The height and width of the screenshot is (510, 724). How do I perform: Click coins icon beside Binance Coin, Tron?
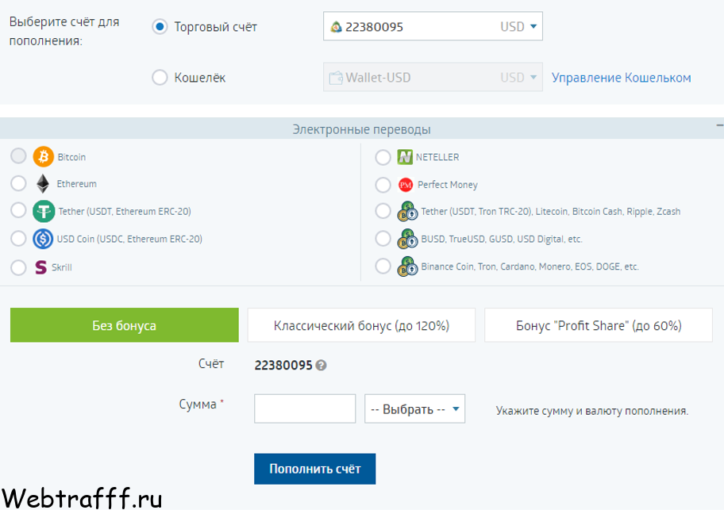[407, 267]
